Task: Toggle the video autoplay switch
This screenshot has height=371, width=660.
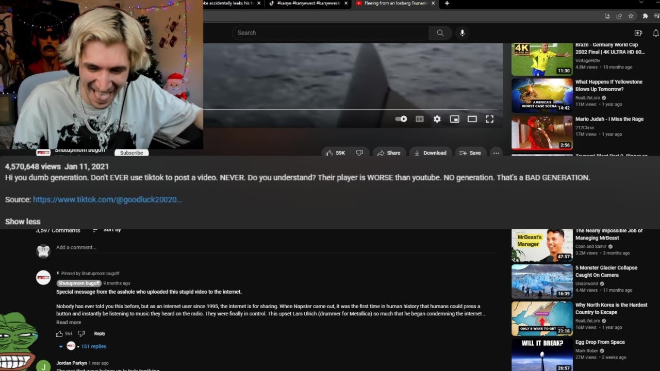Action: pos(401,119)
